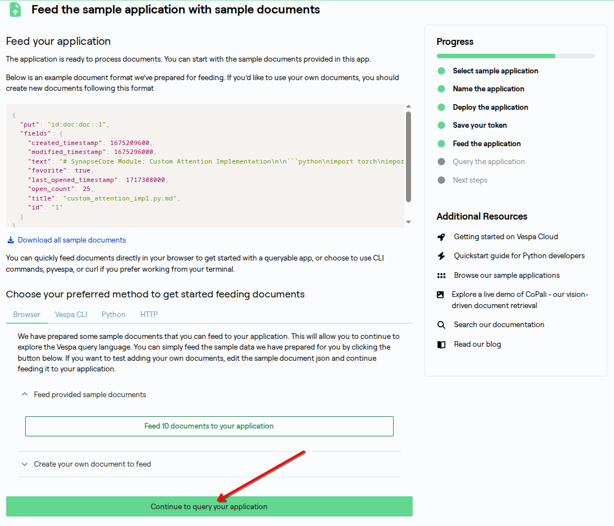Click the green feed upload icon in header

tap(16, 10)
